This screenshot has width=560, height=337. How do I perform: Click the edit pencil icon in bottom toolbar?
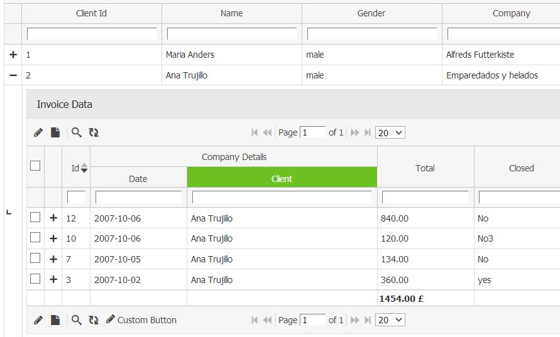(38, 320)
